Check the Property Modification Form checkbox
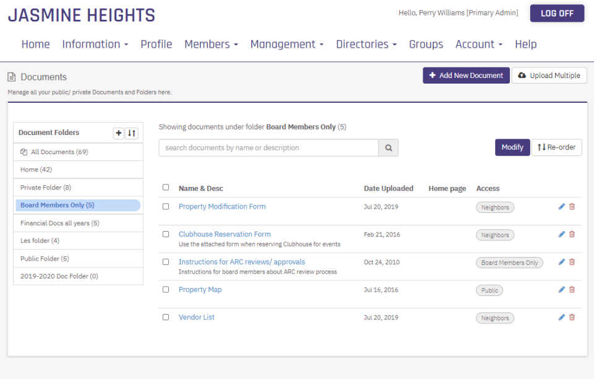This screenshot has width=594, height=379. [166, 207]
